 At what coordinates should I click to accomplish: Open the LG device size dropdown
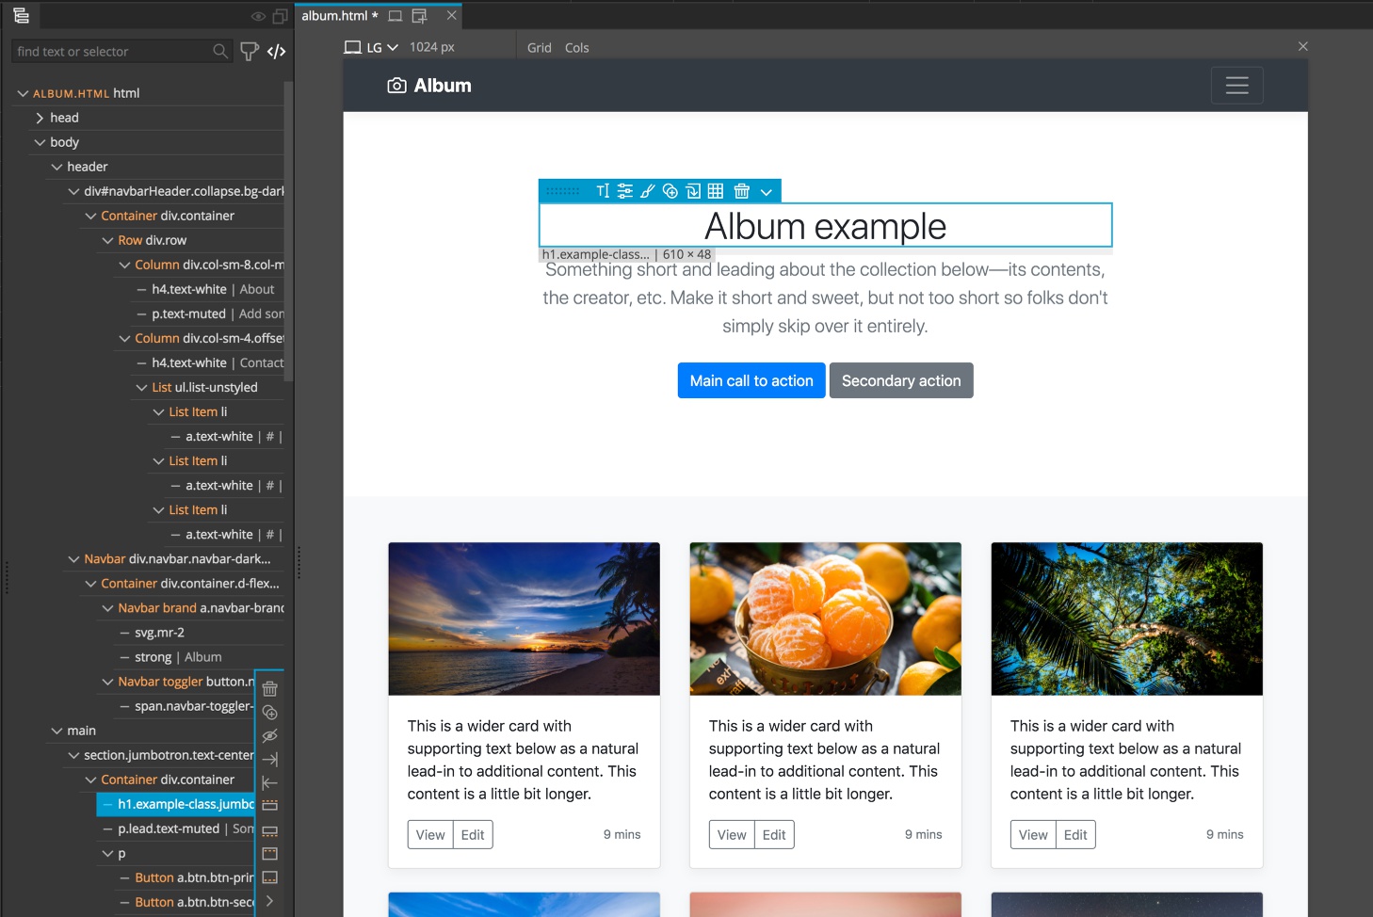tap(371, 47)
